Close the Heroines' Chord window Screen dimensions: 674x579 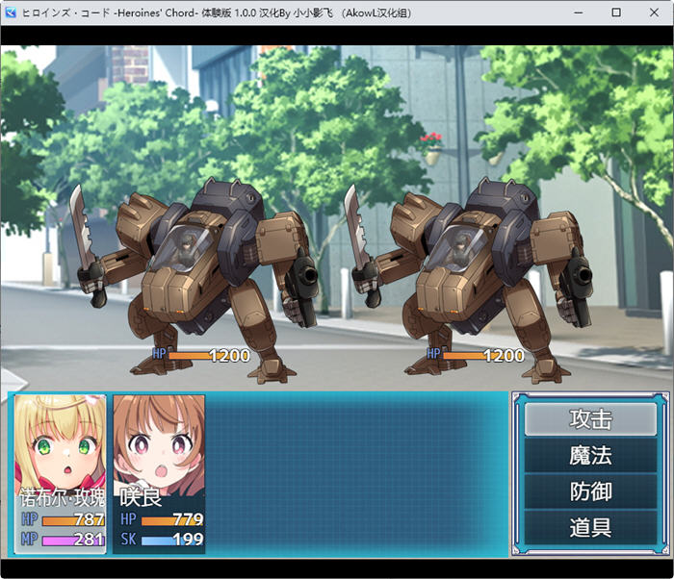point(655,13)
